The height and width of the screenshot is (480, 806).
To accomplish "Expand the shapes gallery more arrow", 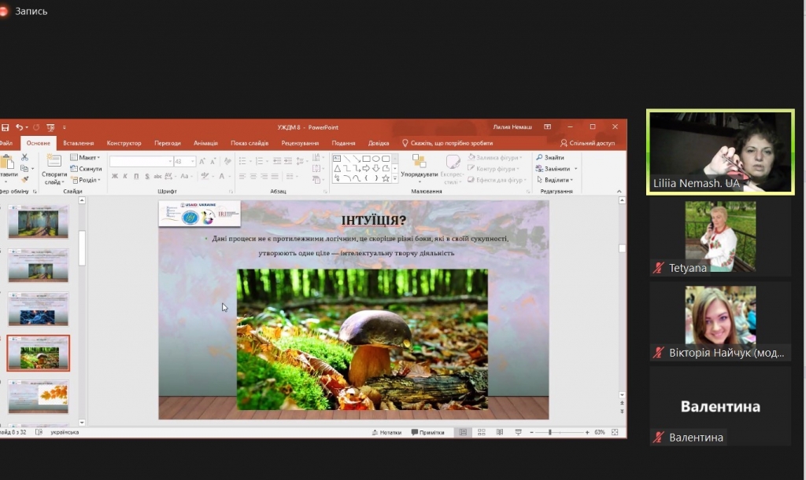I will [395, 178].
